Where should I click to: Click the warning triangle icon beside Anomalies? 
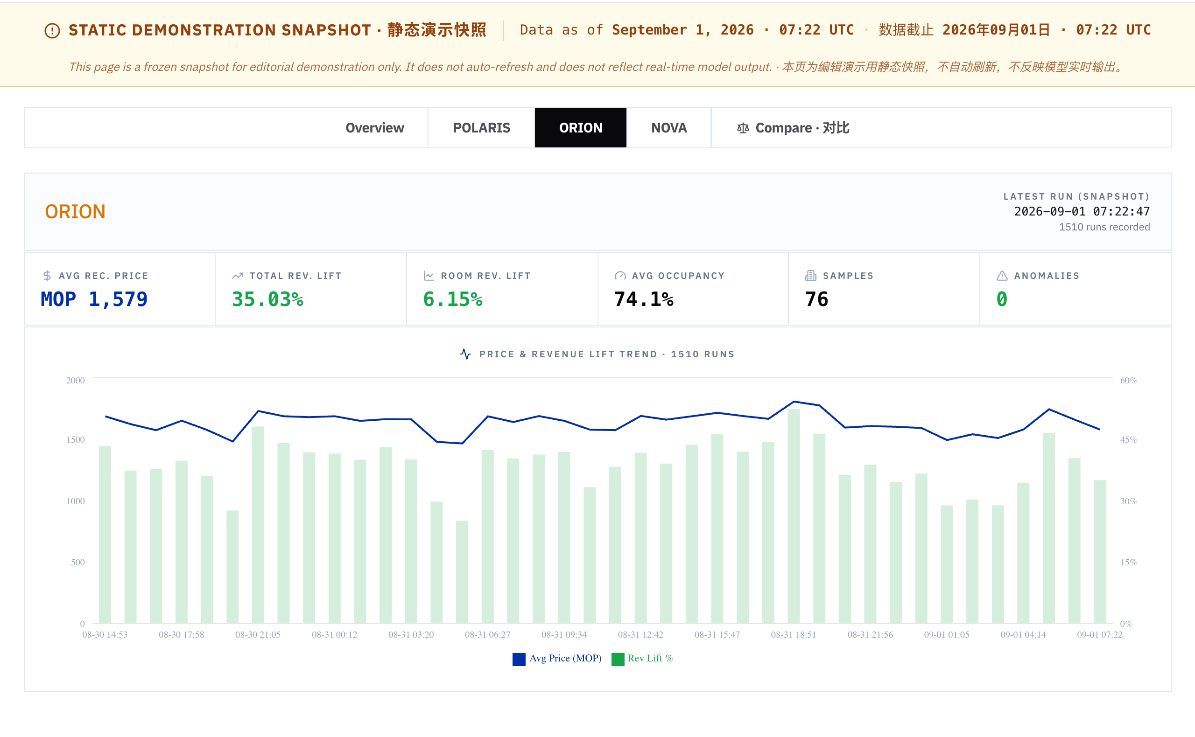coord(1002,276)
